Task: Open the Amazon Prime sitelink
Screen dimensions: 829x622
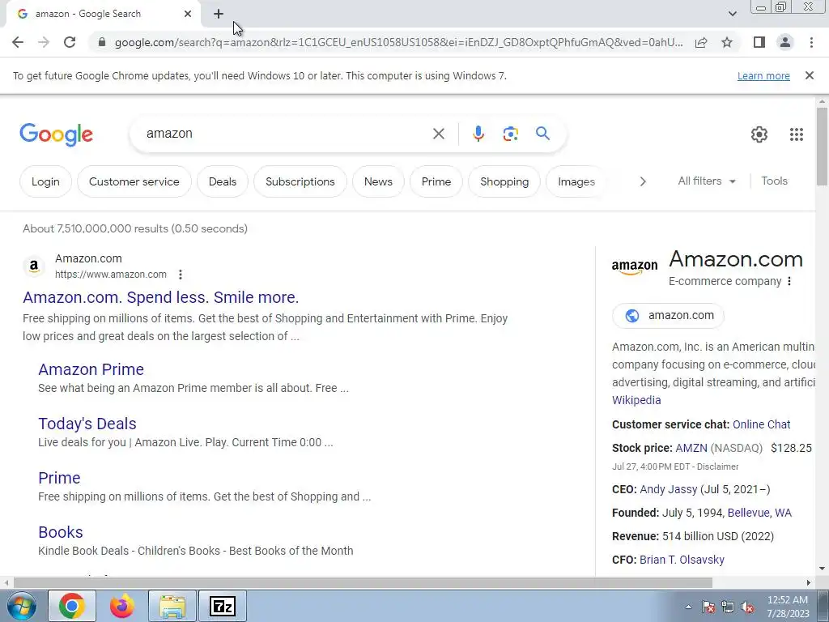Action: click(x=91, y=369)
